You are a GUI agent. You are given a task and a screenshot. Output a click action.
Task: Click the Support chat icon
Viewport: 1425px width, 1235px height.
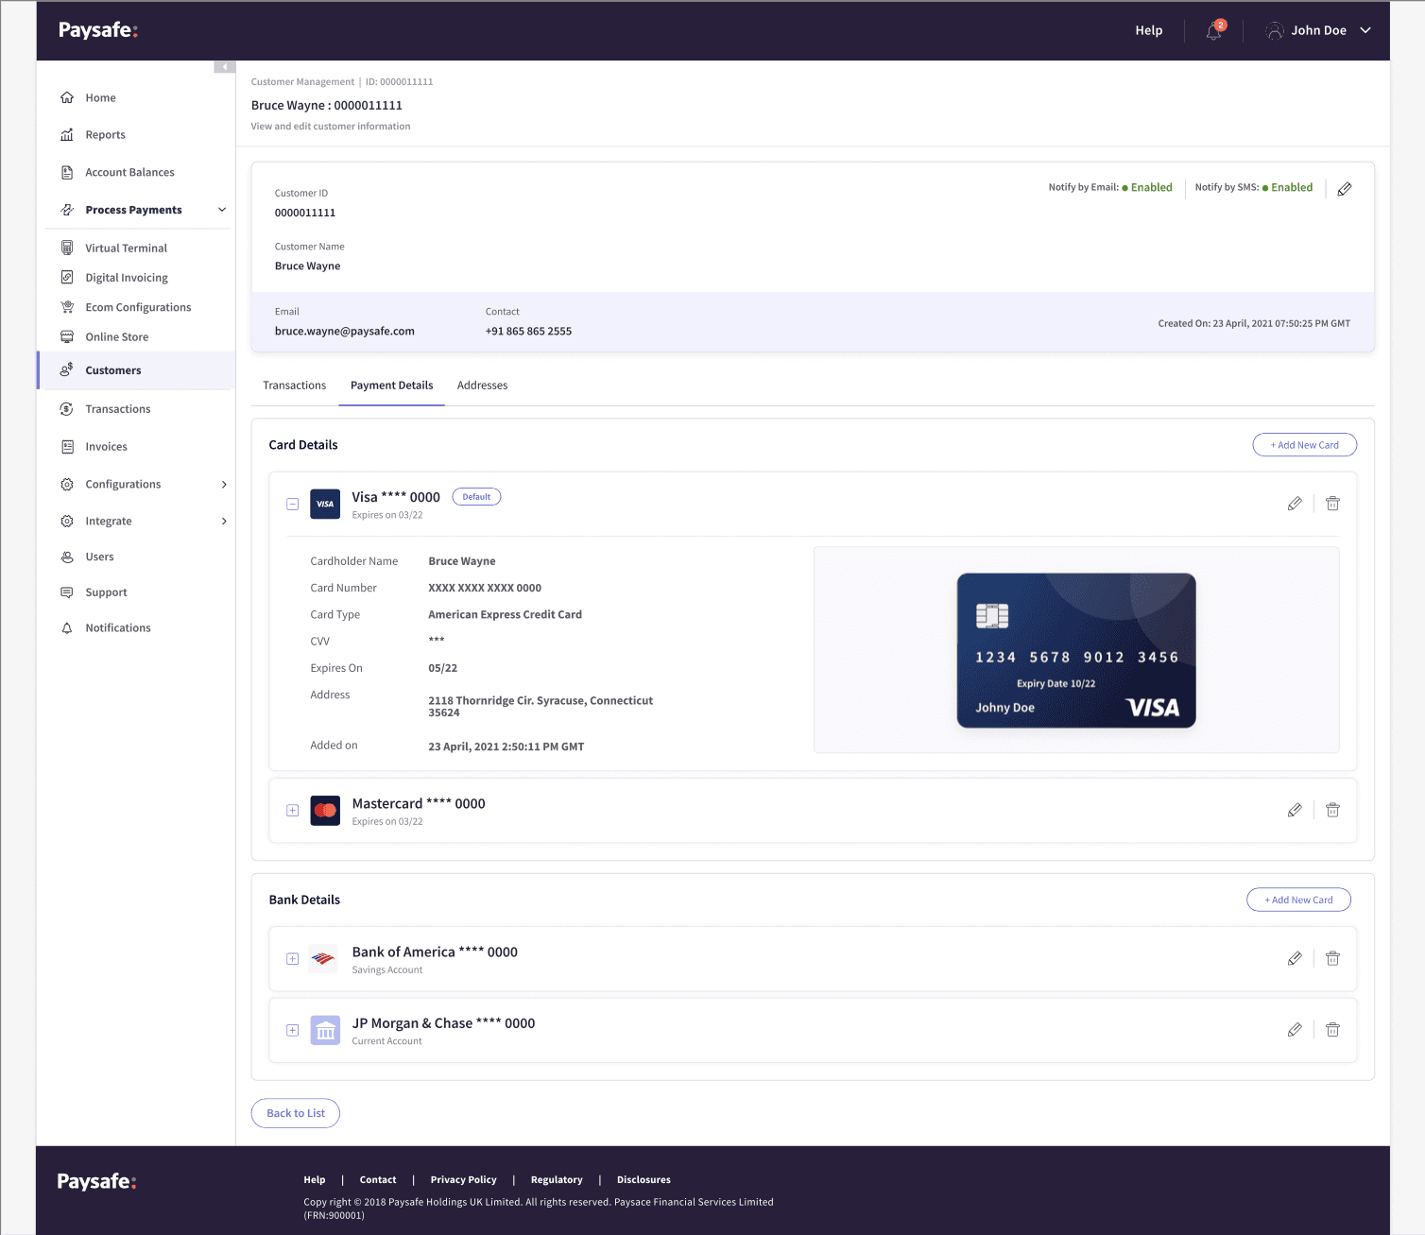tap(67, 592)
